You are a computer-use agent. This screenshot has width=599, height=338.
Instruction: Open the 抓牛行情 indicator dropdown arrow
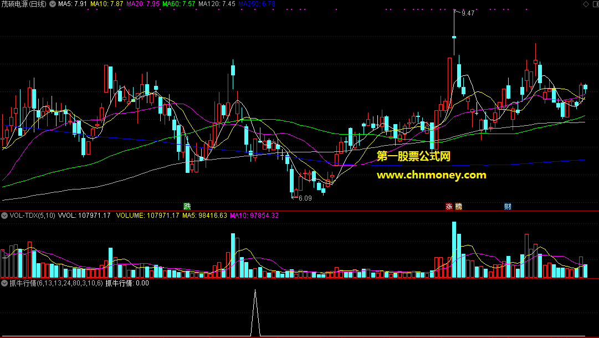pos(4,283)
